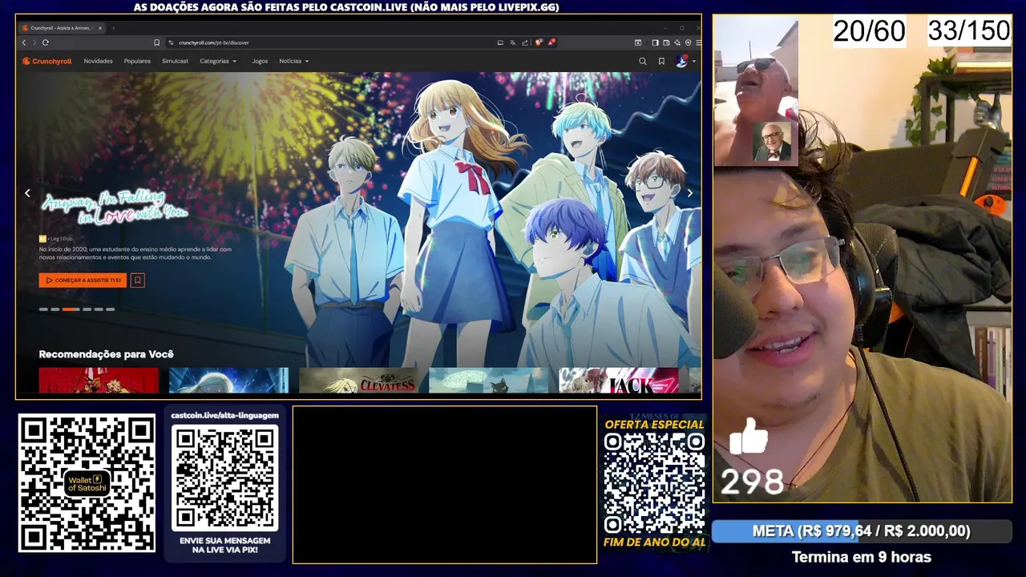Click the META donation progress bar

[x=862, y=531]
